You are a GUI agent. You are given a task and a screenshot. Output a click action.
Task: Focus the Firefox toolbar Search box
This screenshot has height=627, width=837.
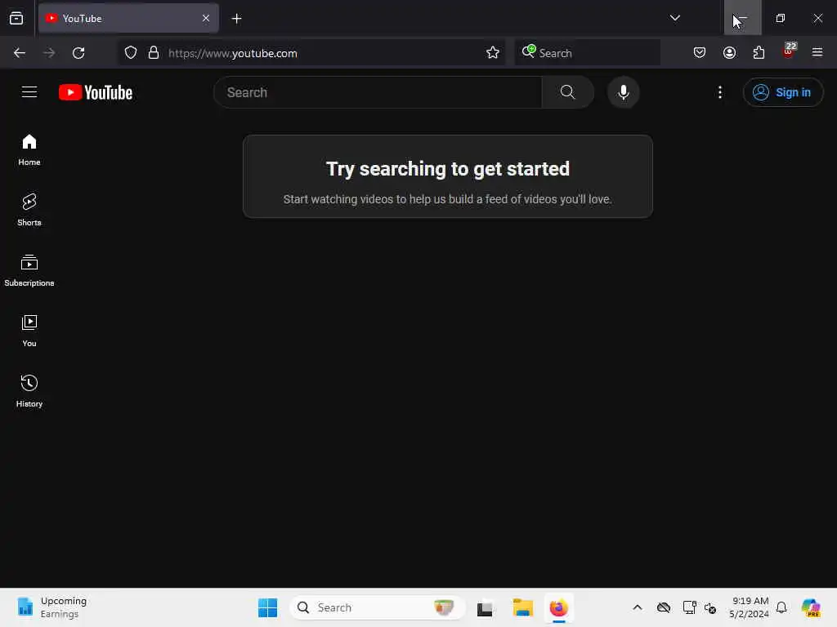pos(587,53)
